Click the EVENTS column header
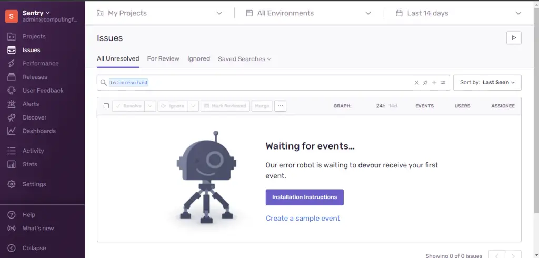The width and height of the screenshot is (539, 258). point(425,106)
